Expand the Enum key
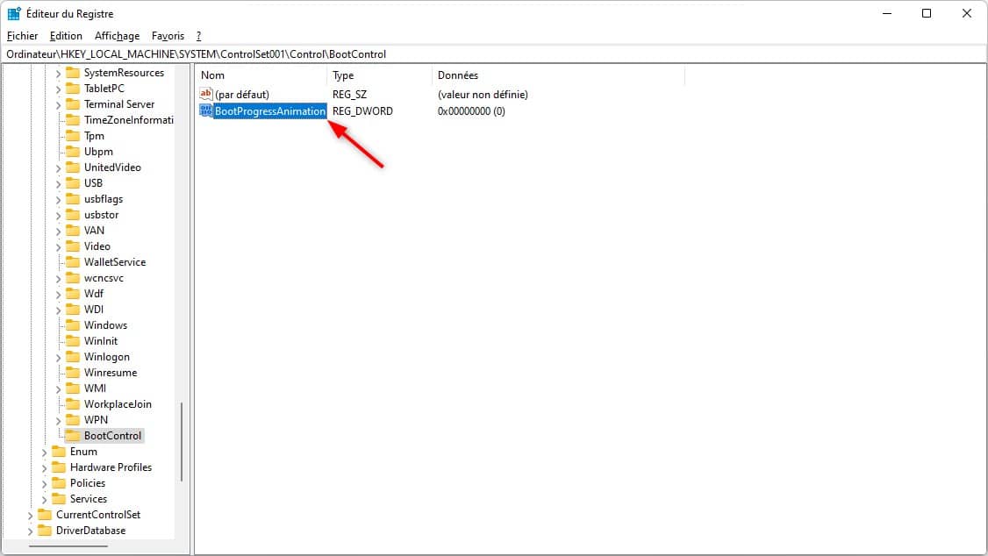Screen dimensions: 988x556 44,453
